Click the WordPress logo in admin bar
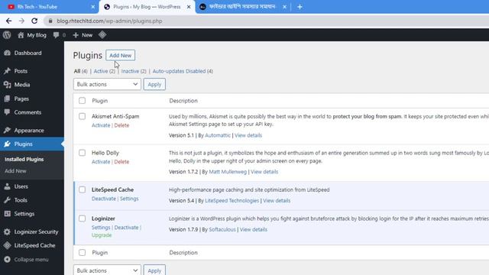Viewport: 489px width, 275px height. point(7,35)
